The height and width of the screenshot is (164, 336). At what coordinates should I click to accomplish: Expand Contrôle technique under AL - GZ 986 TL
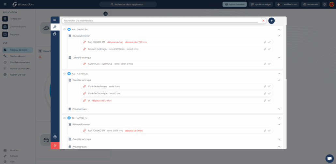[x=279, y=139]
